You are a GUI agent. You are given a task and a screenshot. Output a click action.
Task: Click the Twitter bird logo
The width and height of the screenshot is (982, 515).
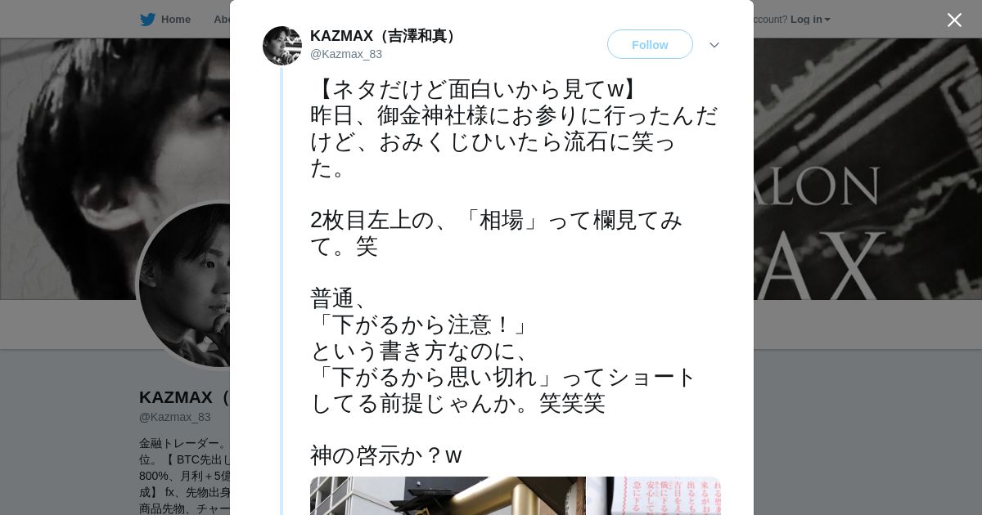point(147,20)
